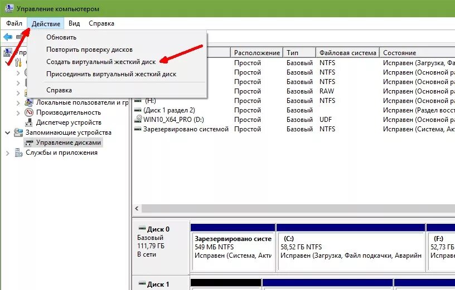Image resolution: width=455 pixels, height=290 pixels.
Task: Open the Справка menu in the menu bar
Action: pyautogui.click(x=101, y=23)
